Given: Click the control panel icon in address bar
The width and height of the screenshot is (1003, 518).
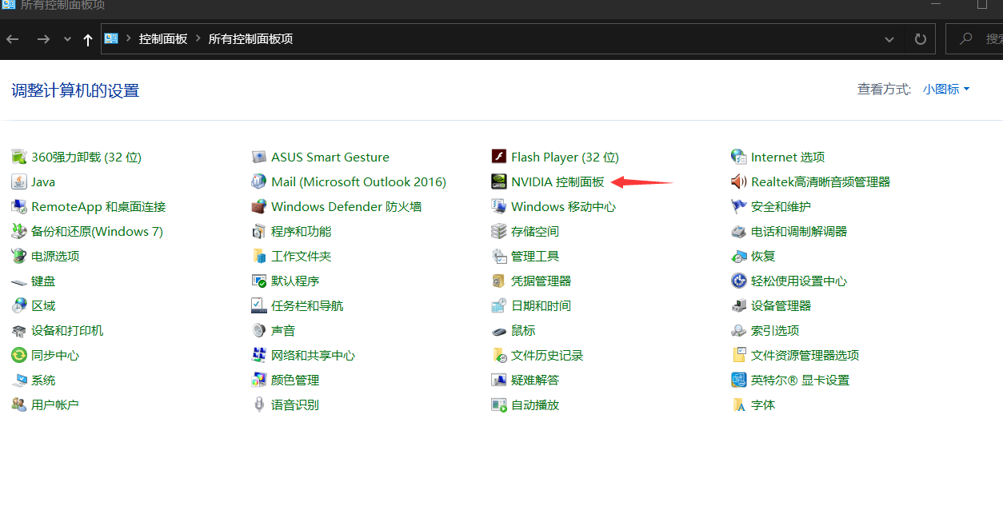Looking at the screenshot, I should (x=111, y=38).
